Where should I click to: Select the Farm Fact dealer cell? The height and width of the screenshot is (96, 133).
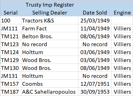click(x=50, y=28)
